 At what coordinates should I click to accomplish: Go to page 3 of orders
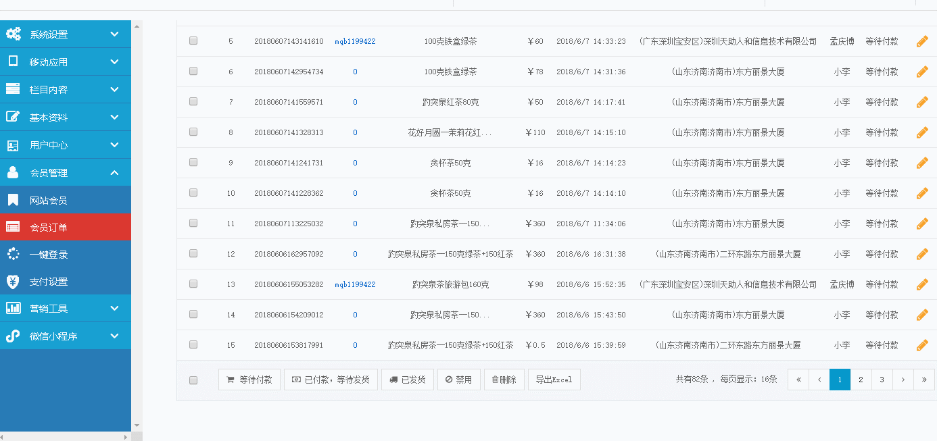click(x=882, y=380)
